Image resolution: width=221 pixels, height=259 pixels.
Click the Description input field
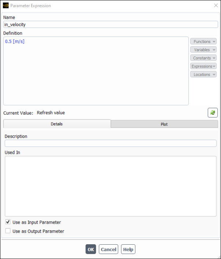(x=110, y=143)
